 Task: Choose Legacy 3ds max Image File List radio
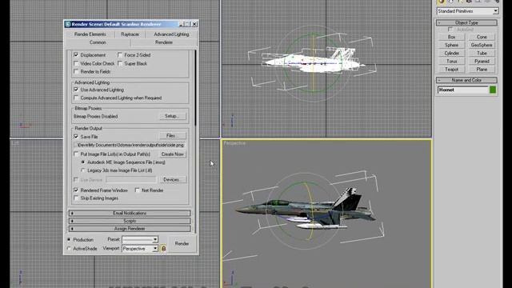pos(83,170)
